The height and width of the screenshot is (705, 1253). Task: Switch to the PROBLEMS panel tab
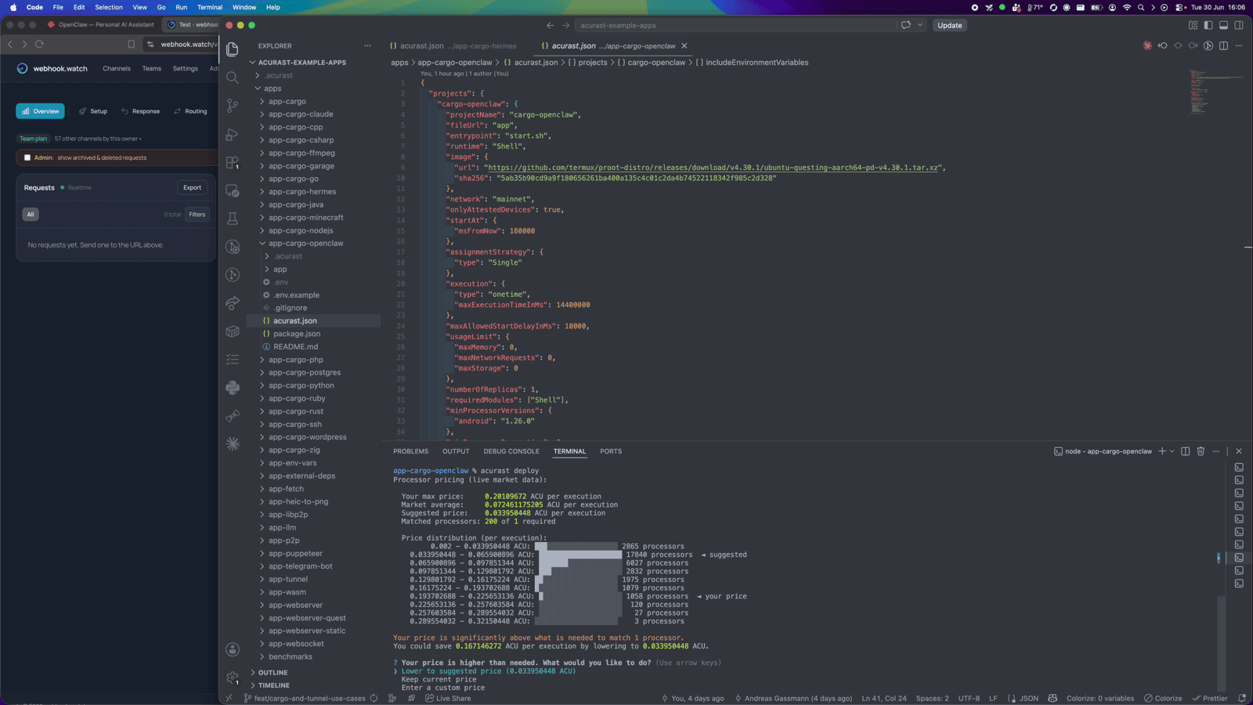tap(410, 451)
